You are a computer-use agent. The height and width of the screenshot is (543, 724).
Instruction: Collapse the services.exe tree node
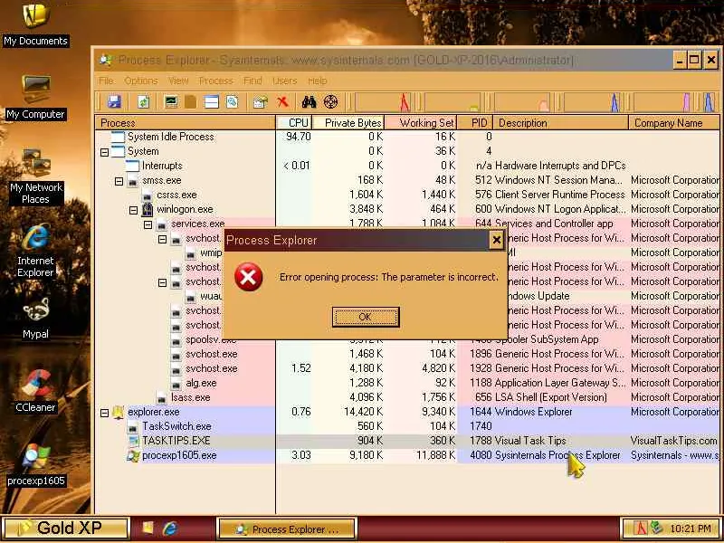[x=148, y=224]
